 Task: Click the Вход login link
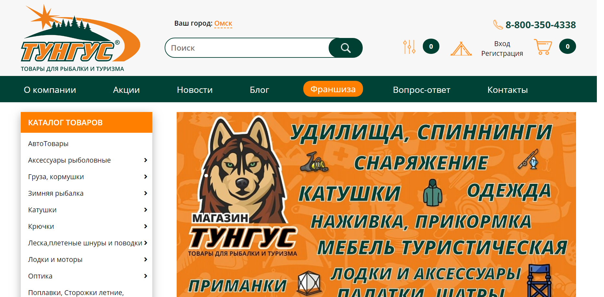502,44
